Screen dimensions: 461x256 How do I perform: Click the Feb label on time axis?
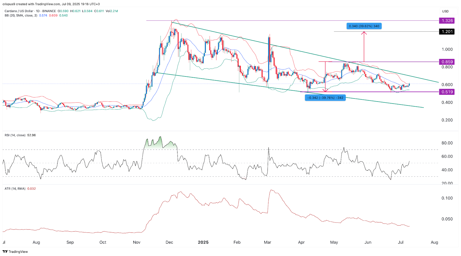point(237,242)
